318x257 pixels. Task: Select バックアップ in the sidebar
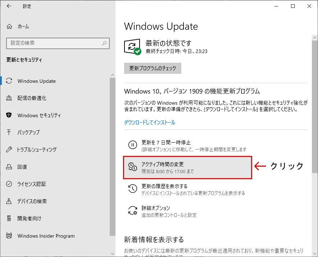coord(28,133)
